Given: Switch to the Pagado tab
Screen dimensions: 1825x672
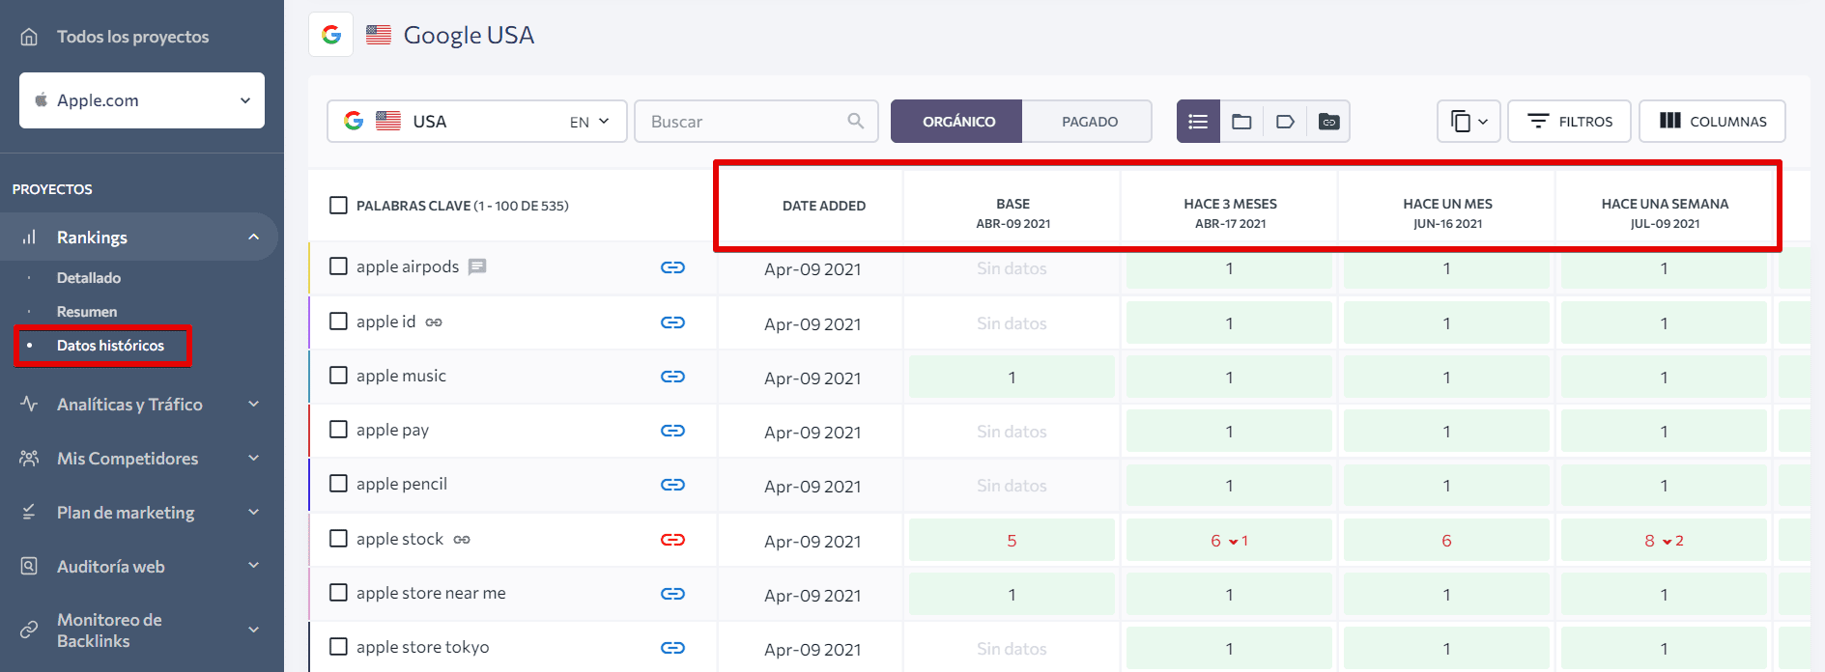Looking at the screenshot, I should 1088,122.
